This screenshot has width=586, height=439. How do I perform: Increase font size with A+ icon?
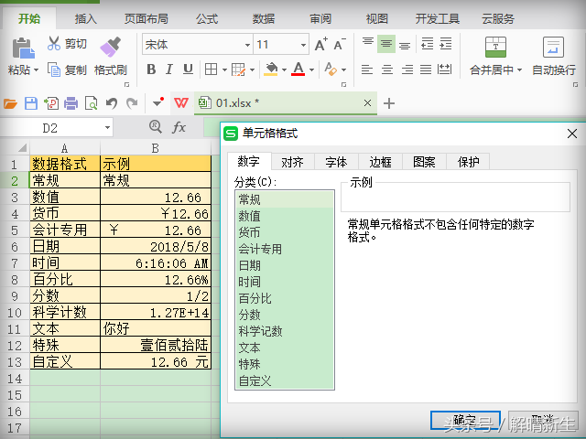[x=321, y=45]
